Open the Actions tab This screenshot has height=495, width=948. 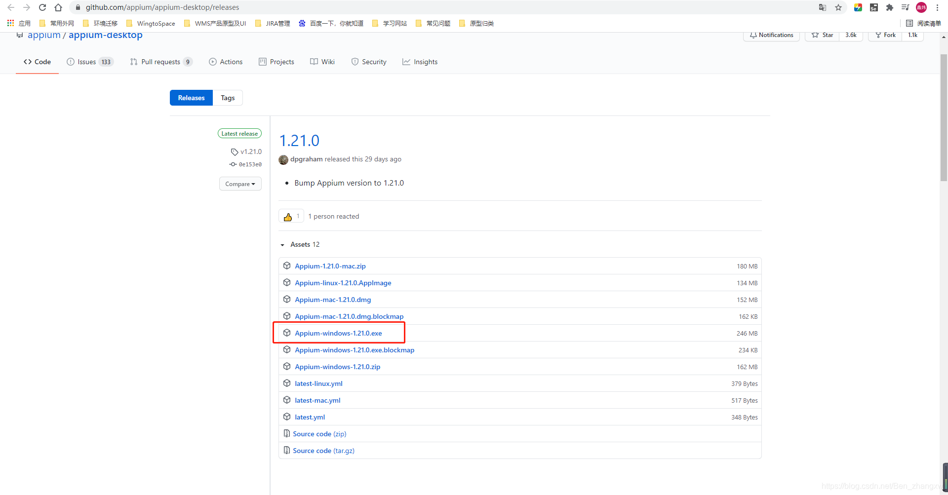coord(226,62)
